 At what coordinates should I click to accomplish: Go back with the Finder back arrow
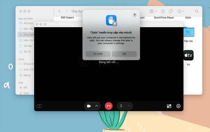click(59, 11)
